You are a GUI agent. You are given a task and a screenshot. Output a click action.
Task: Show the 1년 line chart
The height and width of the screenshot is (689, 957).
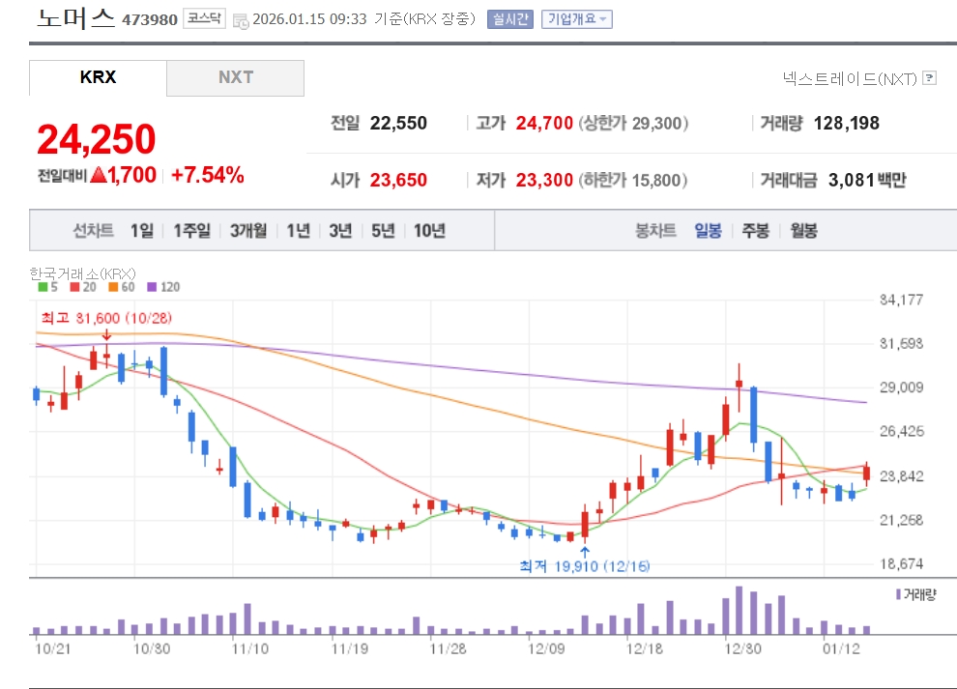[299, 231]
